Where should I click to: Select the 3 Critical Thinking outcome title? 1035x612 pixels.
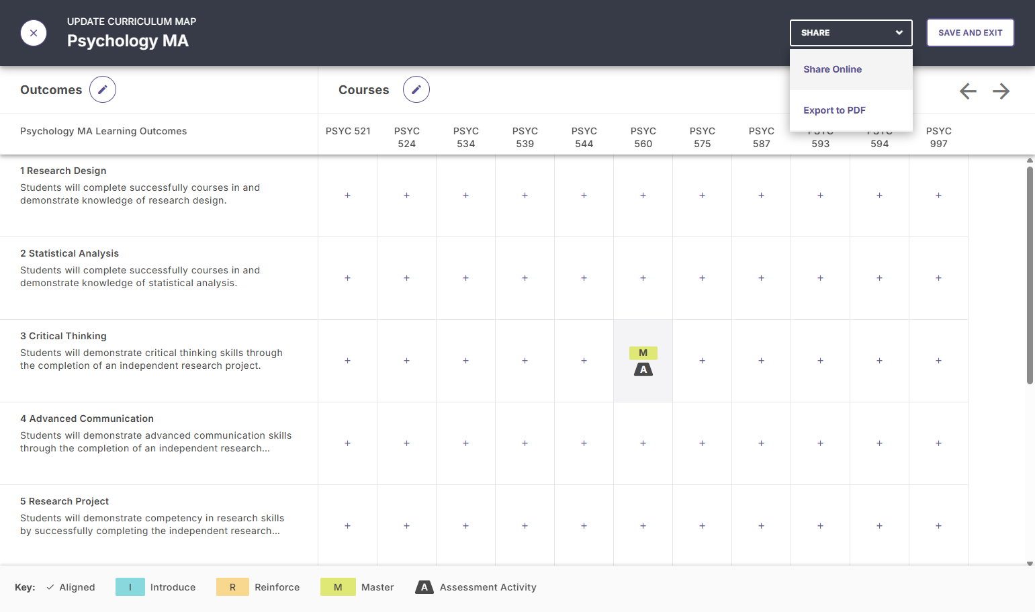point(63,336)
